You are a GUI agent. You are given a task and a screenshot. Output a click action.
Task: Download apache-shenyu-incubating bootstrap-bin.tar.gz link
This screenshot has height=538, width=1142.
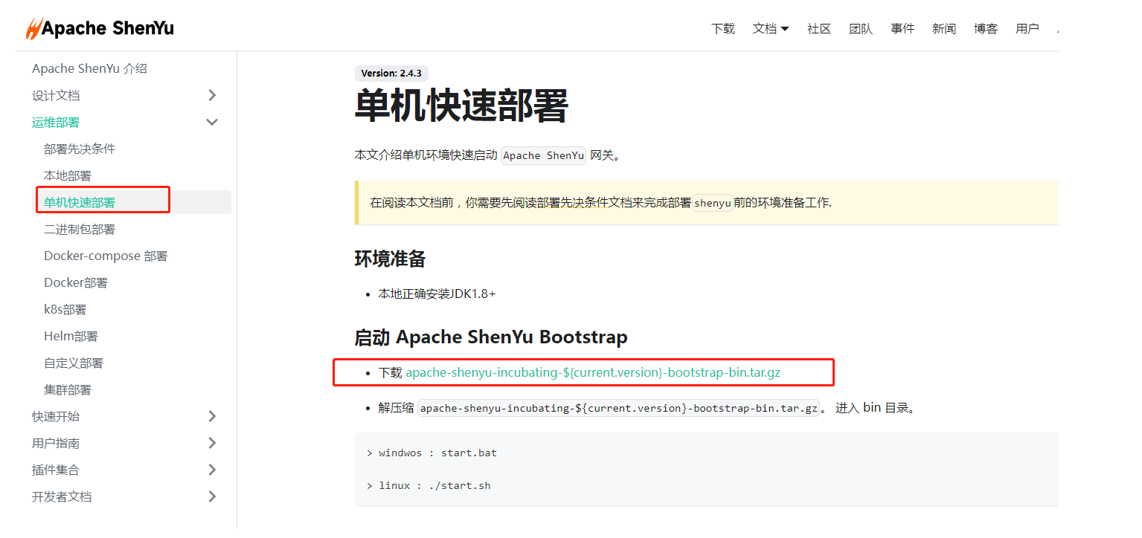tap(593, 372)
